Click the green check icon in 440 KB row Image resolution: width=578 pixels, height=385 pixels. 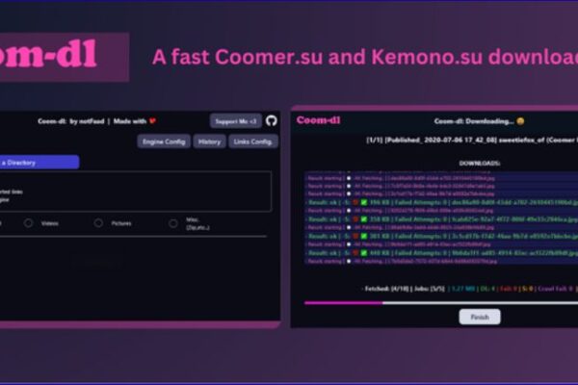364,253
